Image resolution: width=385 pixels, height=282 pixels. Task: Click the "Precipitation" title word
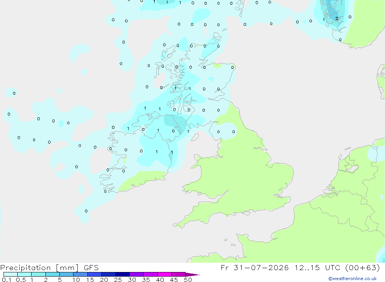pos(25,268)
